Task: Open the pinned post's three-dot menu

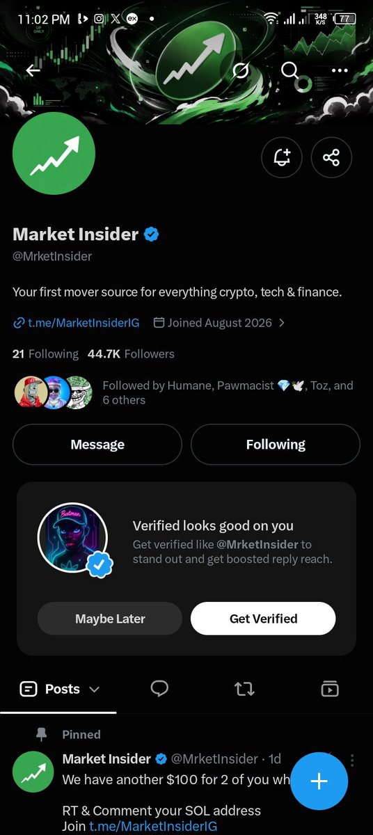Action: click(x=353, y=759)
